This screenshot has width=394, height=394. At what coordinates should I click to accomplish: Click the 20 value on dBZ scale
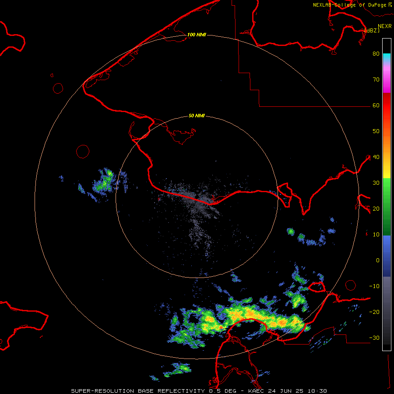coord(376,209)
